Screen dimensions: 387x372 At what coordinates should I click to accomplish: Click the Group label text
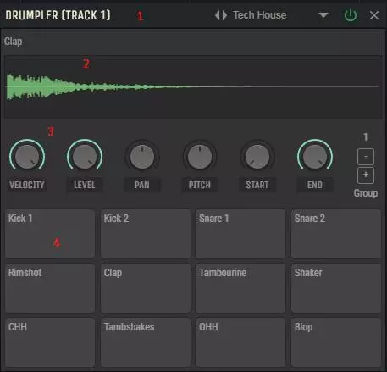[366, 193]
